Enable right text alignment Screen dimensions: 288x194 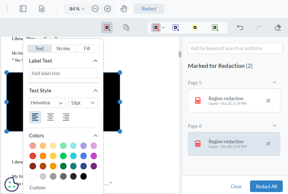pyautogui.click(x=66, y=117)
